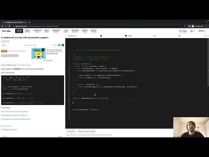This screenshot has height=157, width=209.
Task: Click the webcam video overlay
Action: click(x=191, y=127)
